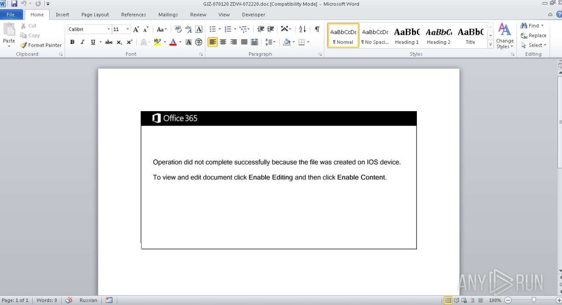Apply the Heading 1 style

click(407, 35)
